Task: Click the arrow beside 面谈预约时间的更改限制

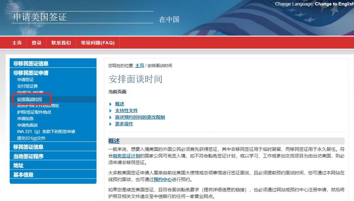Action: pos(110,117)
